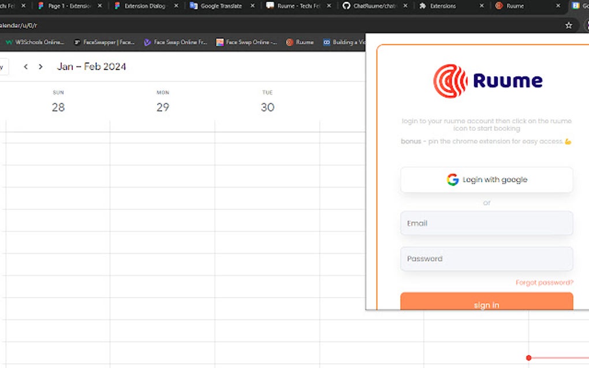
Task: Click the Google G logo icon
Action: [x=453, y=180]
